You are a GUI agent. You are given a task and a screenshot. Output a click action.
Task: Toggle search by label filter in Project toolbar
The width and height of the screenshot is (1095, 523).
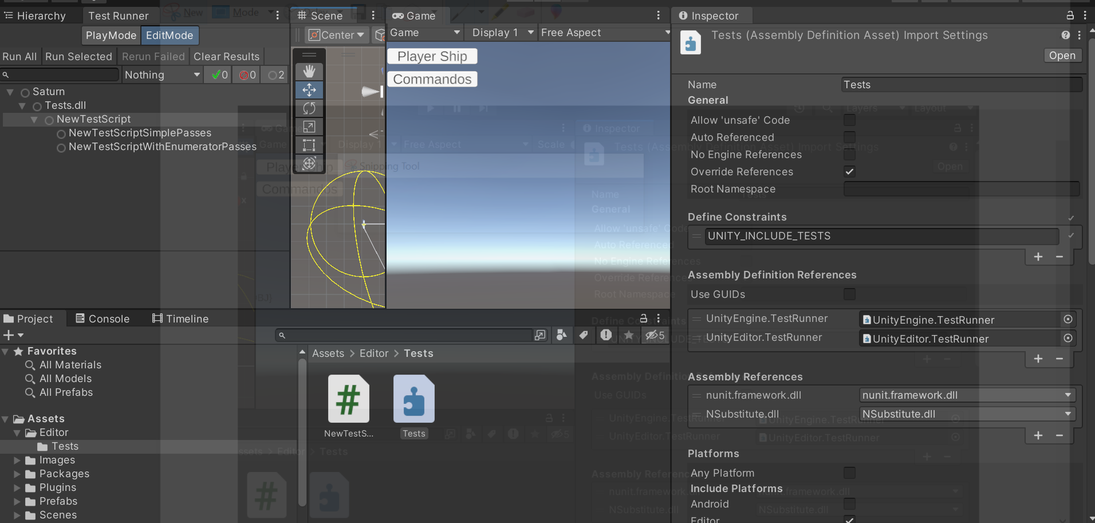583,335
